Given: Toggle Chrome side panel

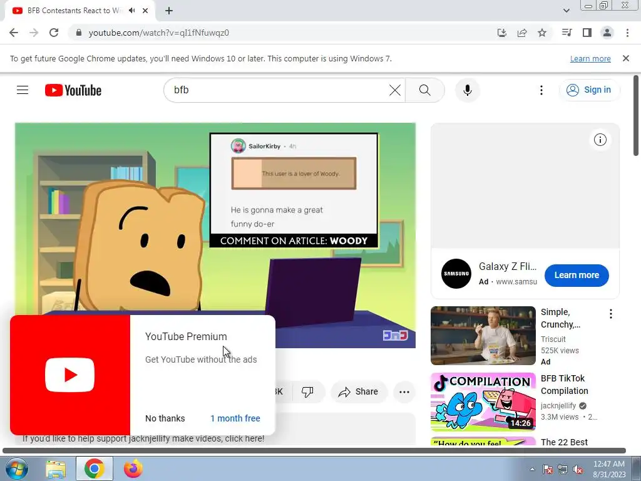Looking at the screenshot, I should point(587,33).
